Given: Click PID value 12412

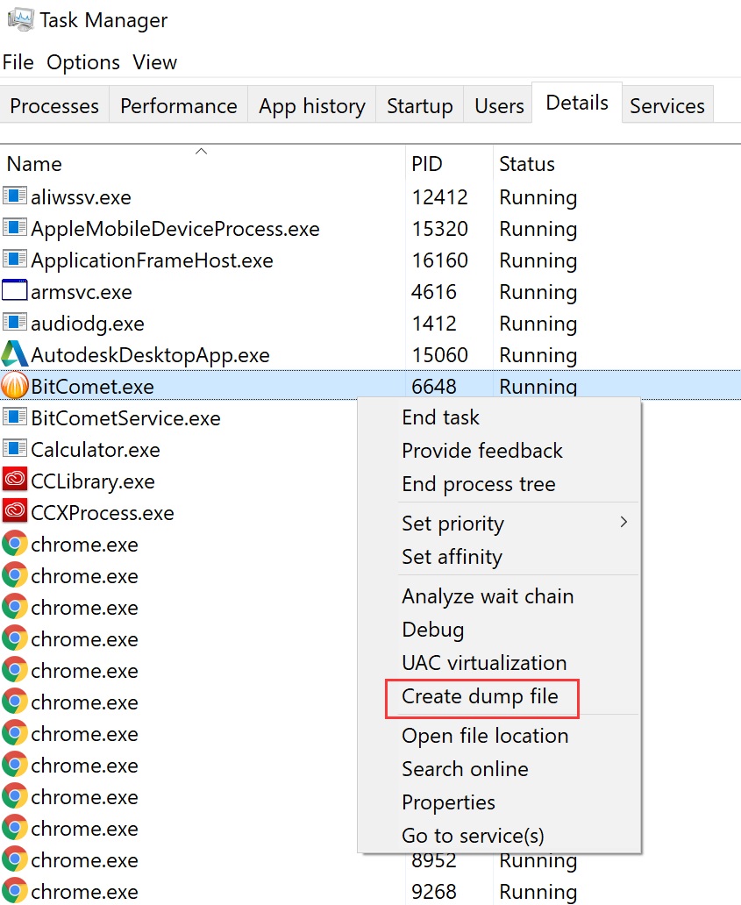Looking at the screenshot, I should click(439, 196).
